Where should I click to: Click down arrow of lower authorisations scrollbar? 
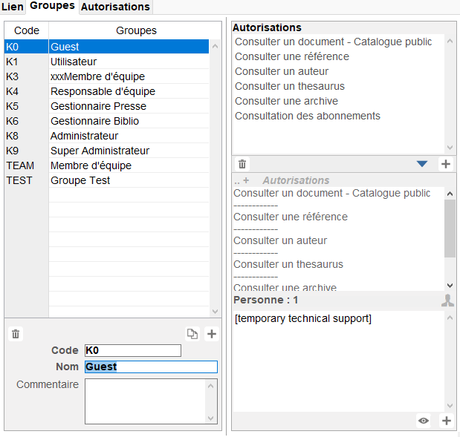pyautogui.click(x=450, y=286)
